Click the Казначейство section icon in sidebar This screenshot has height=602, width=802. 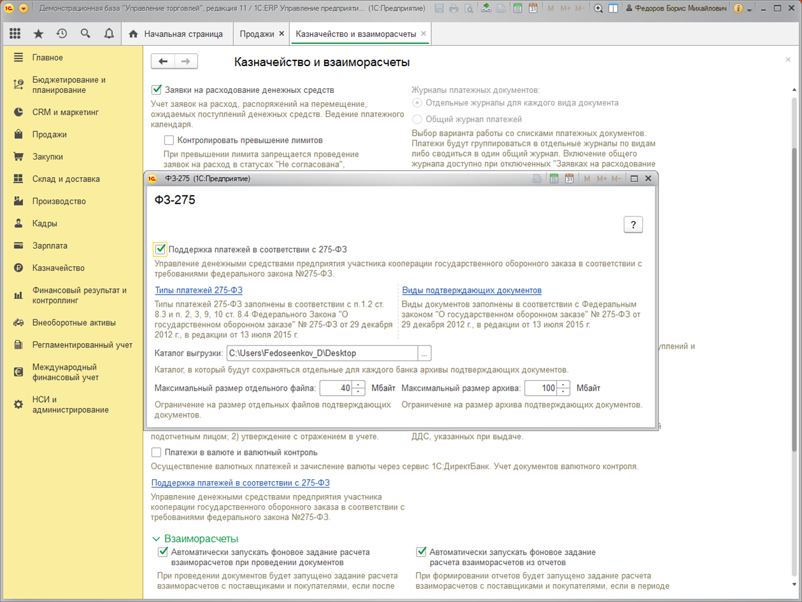[18, 268]
